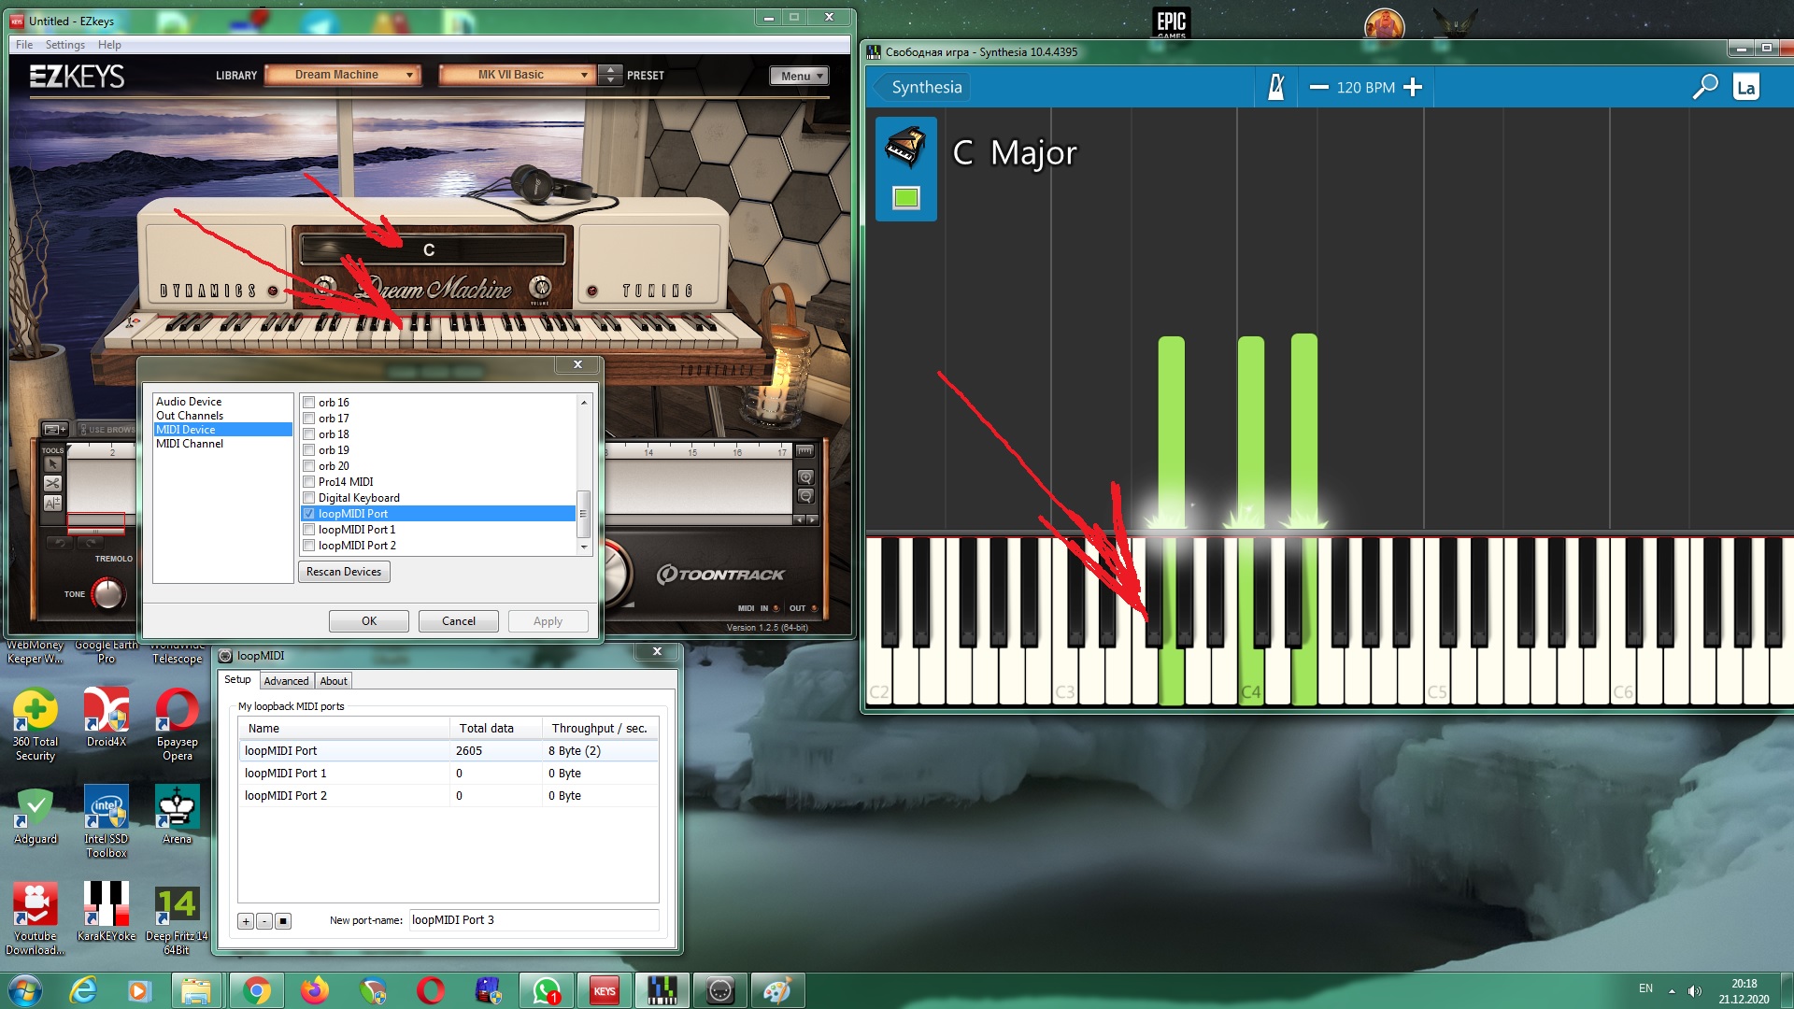This screenshot has height=1009, width=1794.
Task: Sort ports by Total data column
Action: [495, 729]
